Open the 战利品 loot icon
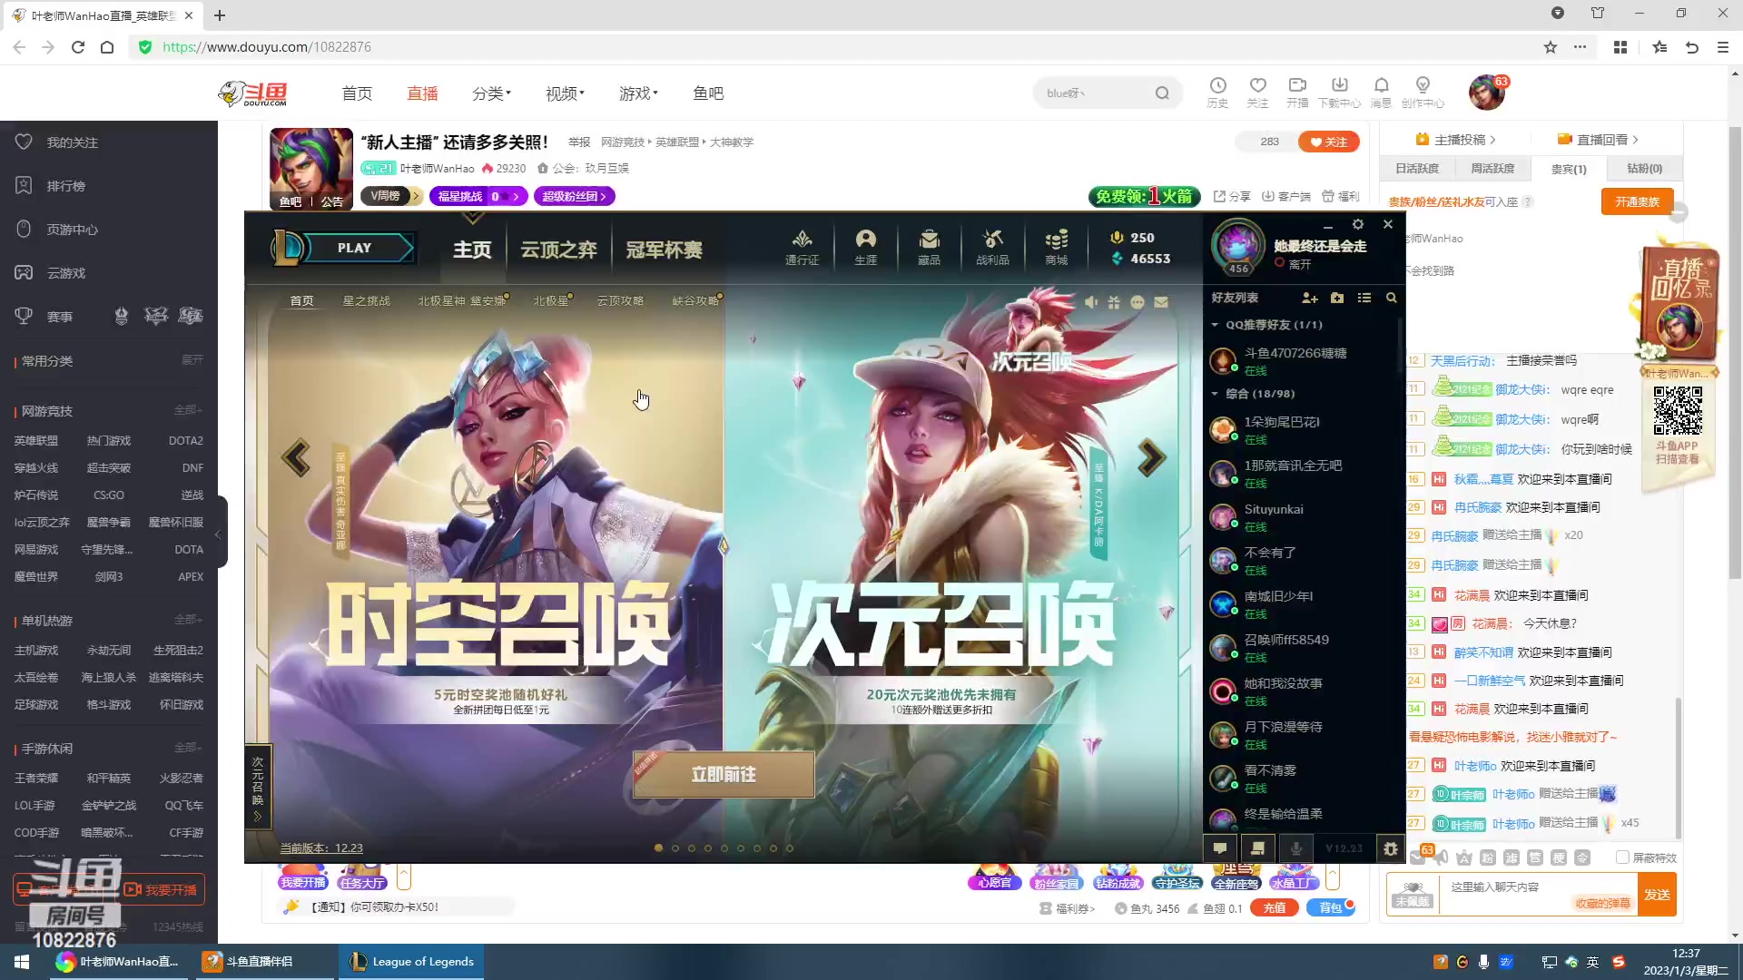The image size is (1743, 980). [992, 247]
